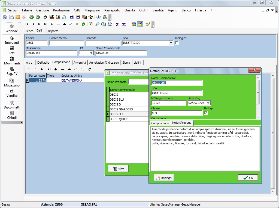Image resolution: width=279 pixels, height=208 pixels.
Task: Add new record with main plus icon
Action: 52,24
